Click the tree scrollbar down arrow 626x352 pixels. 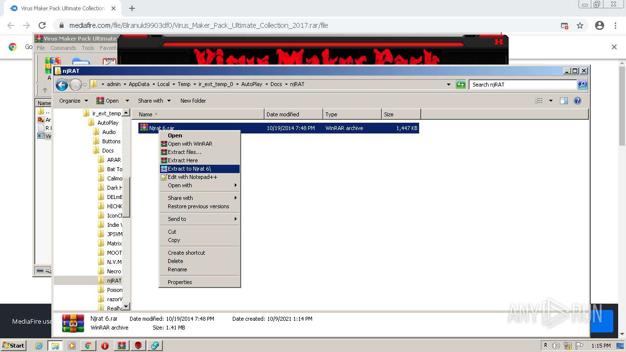[126, 307]
